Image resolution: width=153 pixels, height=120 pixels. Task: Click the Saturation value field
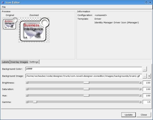tap(147, 89)
